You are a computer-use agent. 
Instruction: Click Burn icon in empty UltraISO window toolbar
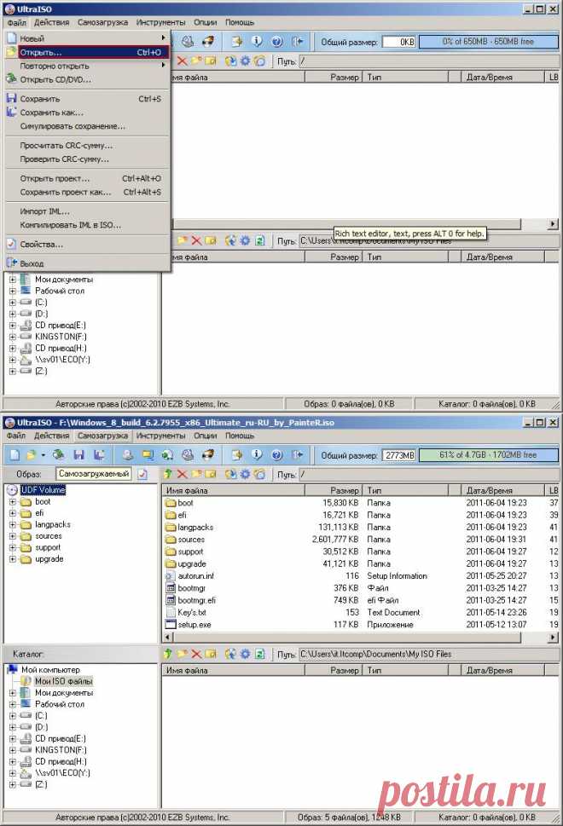(x=207, y=41)
